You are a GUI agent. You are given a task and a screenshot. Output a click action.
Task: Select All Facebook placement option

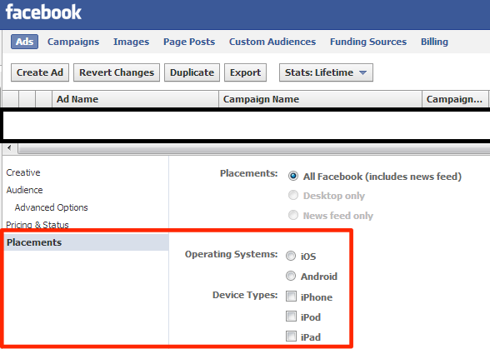293,176
